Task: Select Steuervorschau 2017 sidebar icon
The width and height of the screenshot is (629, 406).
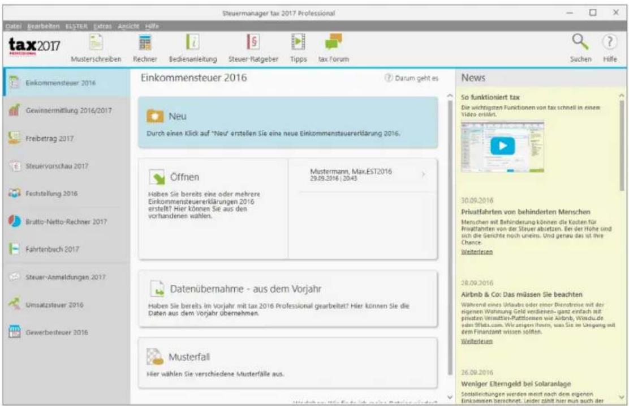Action: click(x=15, y=165)
